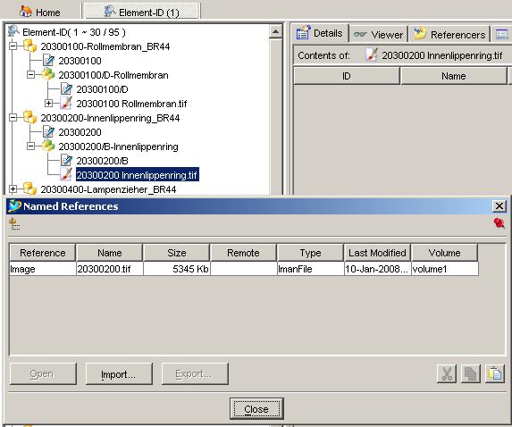The image size is (512, 427).
Task: Collapse the 20300200/B-Innenlippenring revision
Action: pos(30,146)
